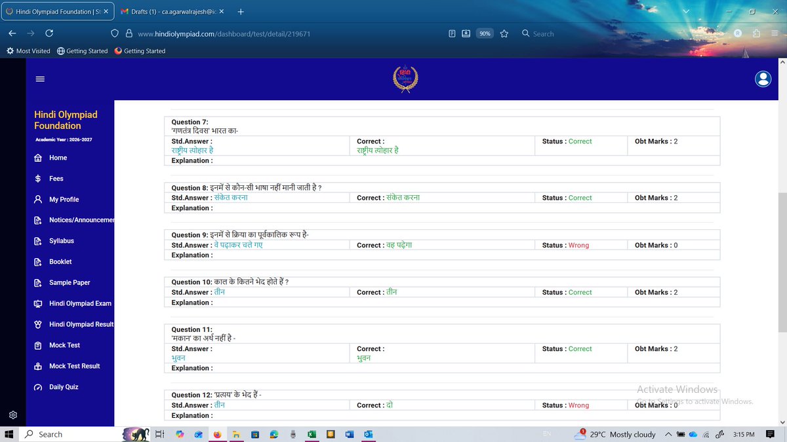Click Question 8 student answer संकेत करना
The width and height of the screenshot is (787, 442).
click(x=231, y=198)
